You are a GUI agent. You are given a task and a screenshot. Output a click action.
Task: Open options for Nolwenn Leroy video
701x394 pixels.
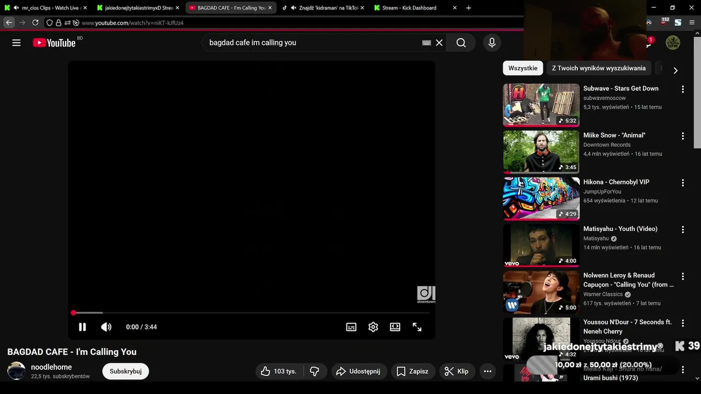click(682, 276)
